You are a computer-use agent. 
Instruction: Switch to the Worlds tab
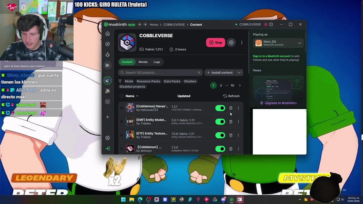click(143, 62)
